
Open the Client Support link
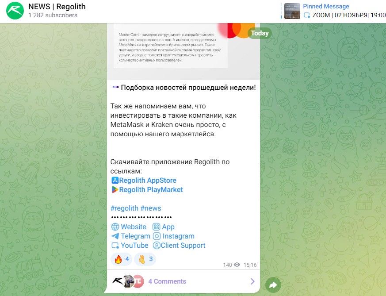(183, 245)
